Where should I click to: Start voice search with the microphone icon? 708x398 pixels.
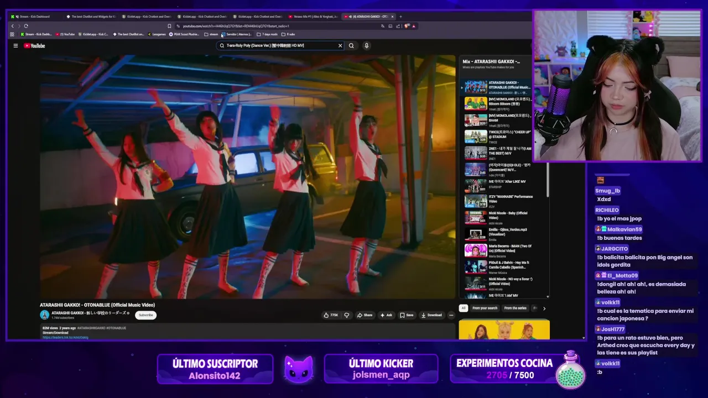coord(366,46)
